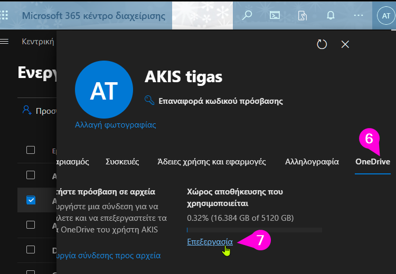396x274 pixels.
Task: Open the Άδειες χρήσης και εφαρμογές tab
Action: click(212, 162)
